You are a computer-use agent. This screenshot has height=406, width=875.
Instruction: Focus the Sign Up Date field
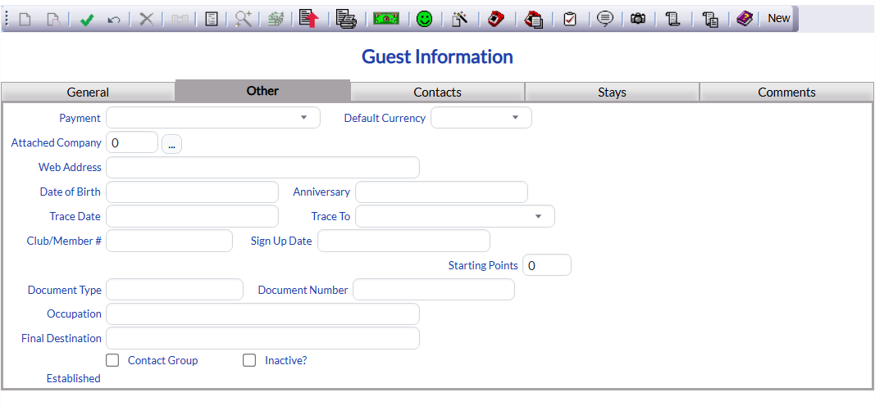coord(403,241)
